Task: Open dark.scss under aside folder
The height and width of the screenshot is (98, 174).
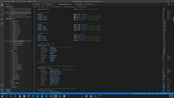Action: tap(14, 87)
